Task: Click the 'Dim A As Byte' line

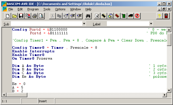Action: pos(28,66)
